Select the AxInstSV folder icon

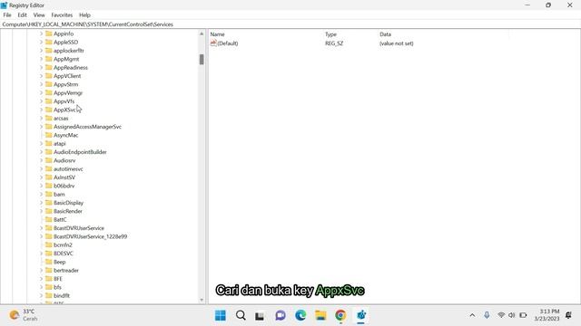click(x=48, y=177)
